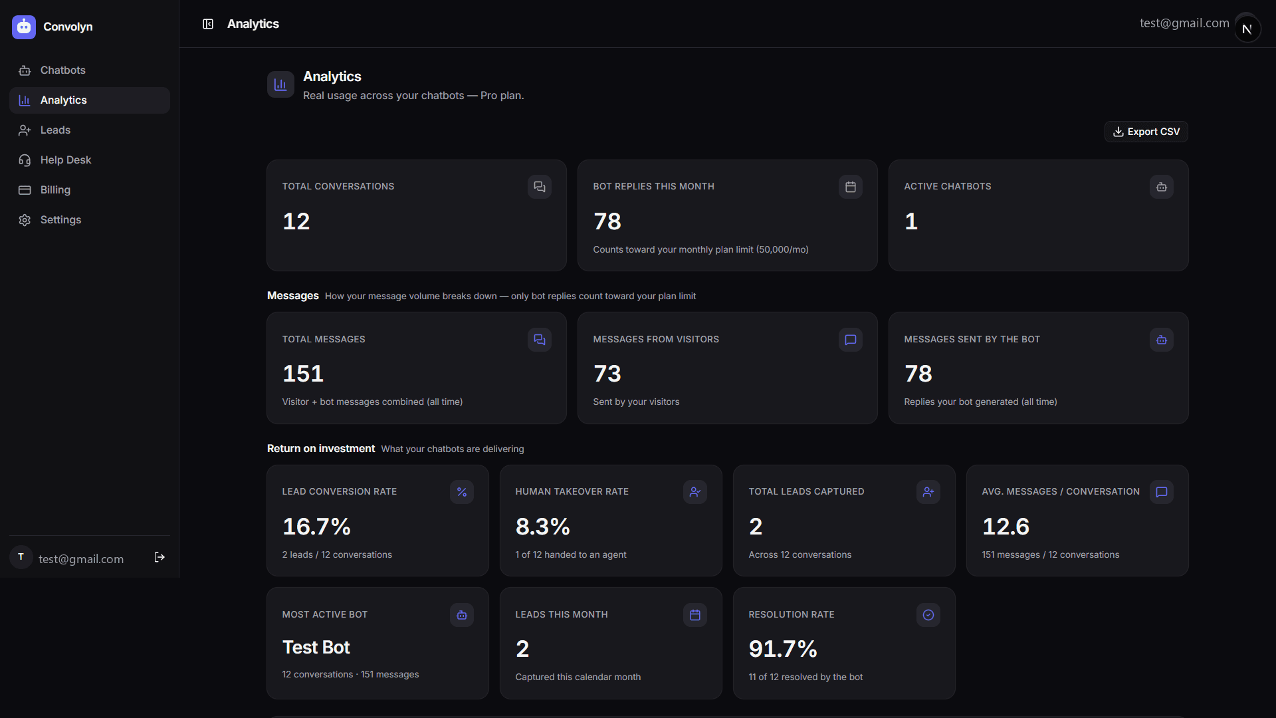This screenshot has width=1276, height=718.
Task: Click the Most Active Bot icon
Action: click(462, 615)
